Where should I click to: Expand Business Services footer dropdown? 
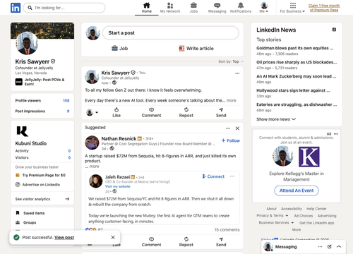pos(276,223)
